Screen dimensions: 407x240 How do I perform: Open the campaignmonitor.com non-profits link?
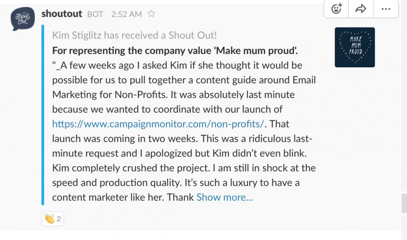(158, 124)
